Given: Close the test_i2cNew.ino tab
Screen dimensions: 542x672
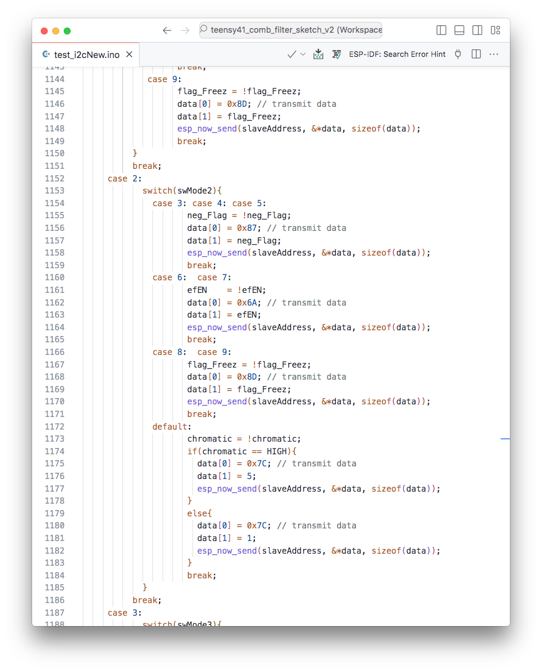Looking at the screenshot, I should [x=129, y=55].
